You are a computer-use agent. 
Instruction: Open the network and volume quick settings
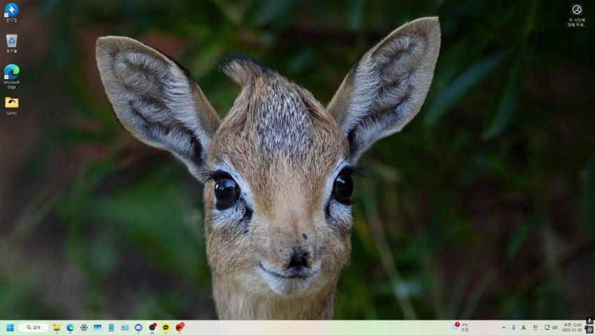pos(550,327)
